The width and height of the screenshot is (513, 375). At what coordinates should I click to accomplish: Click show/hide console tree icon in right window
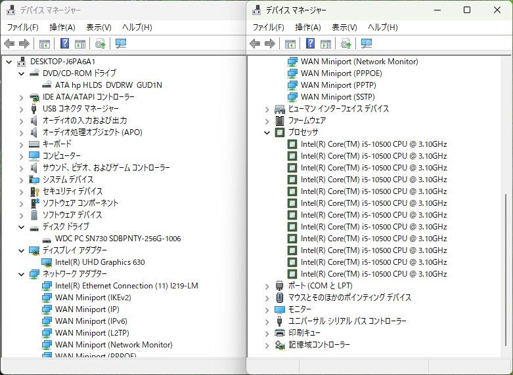tap(290, 43)
